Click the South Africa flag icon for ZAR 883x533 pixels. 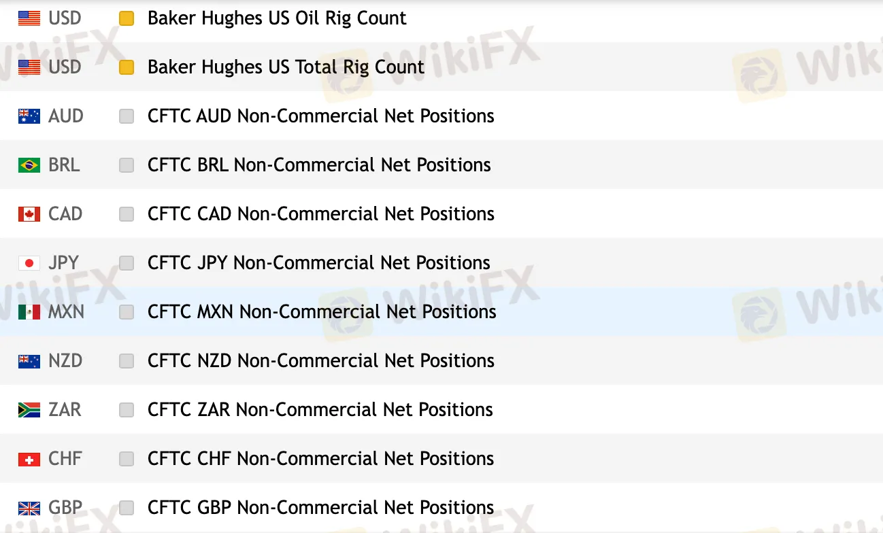29,410
